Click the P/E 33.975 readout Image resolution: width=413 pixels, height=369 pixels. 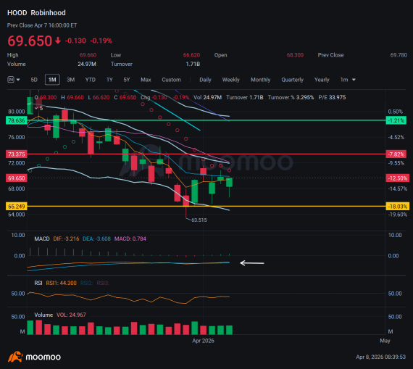coord(332,98)
